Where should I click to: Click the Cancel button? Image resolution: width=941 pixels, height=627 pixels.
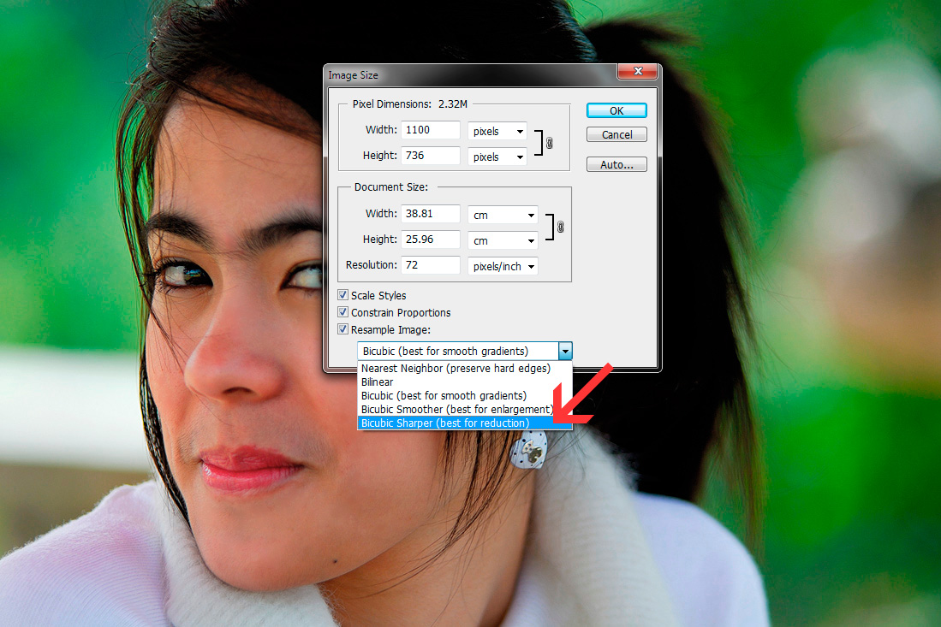(616, 135)
